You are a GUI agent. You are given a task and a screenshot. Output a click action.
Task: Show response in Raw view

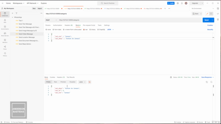(55, 82)
